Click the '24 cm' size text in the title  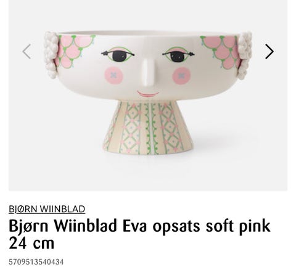tap(31, 243)
